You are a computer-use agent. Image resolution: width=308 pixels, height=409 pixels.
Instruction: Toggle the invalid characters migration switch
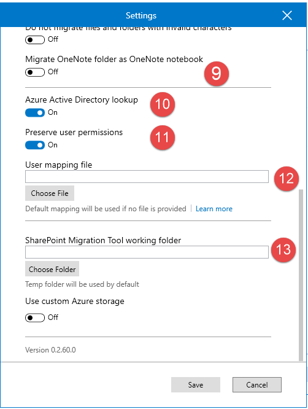click(35, 40)
